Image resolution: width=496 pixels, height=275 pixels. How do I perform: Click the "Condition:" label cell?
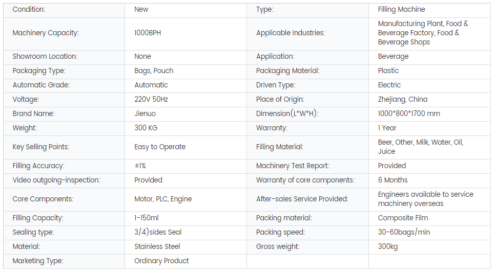[x=29, y=9]
